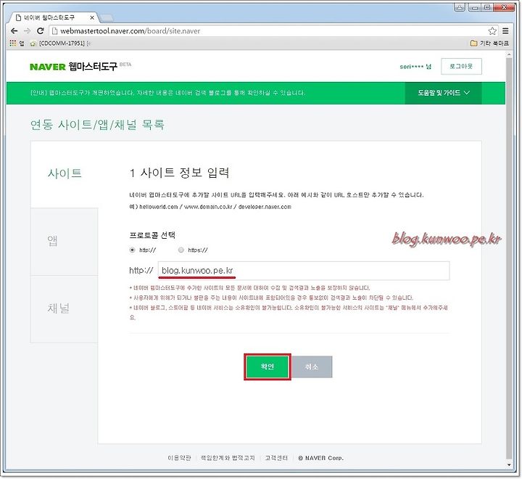Switch to the 채널 side tab
Screen dimensions: 522x479
pos(65,308)
